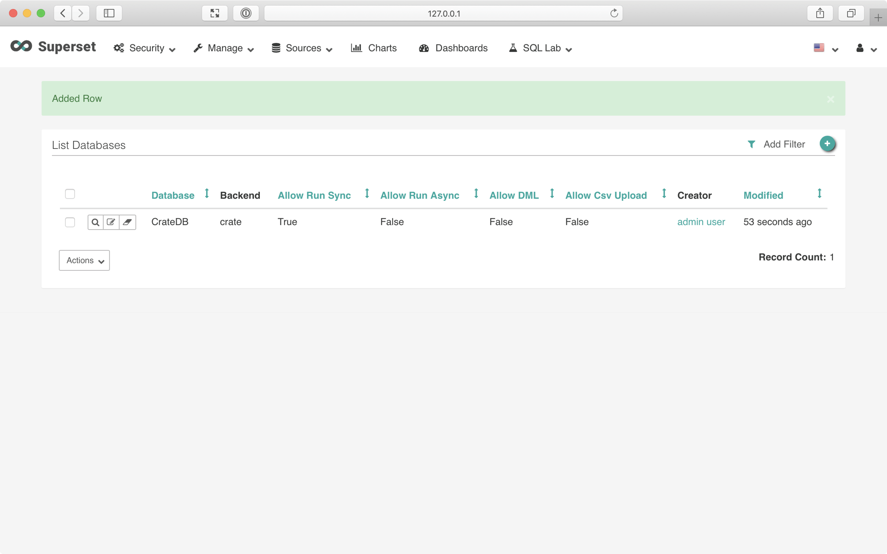
Task: Click the admin user creator link
Action: coord(701,222)
